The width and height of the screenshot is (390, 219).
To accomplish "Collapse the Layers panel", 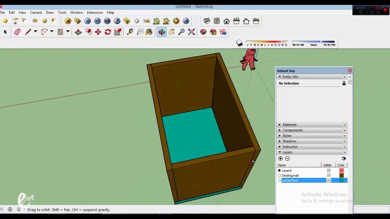I will click(x=280, y=152).
